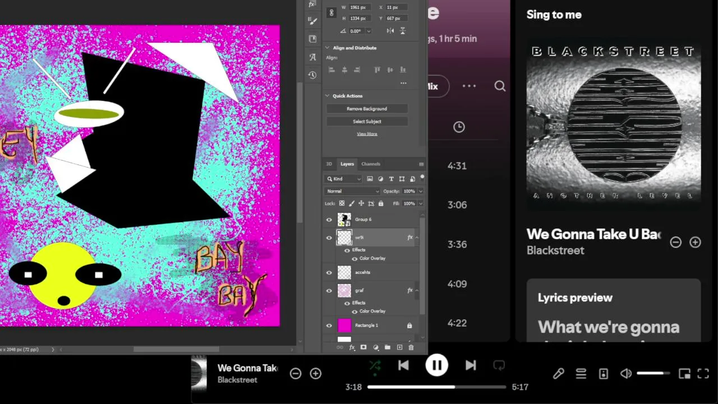
Task: Lock all padlock icon in Layers
Action: click(381, 203)
